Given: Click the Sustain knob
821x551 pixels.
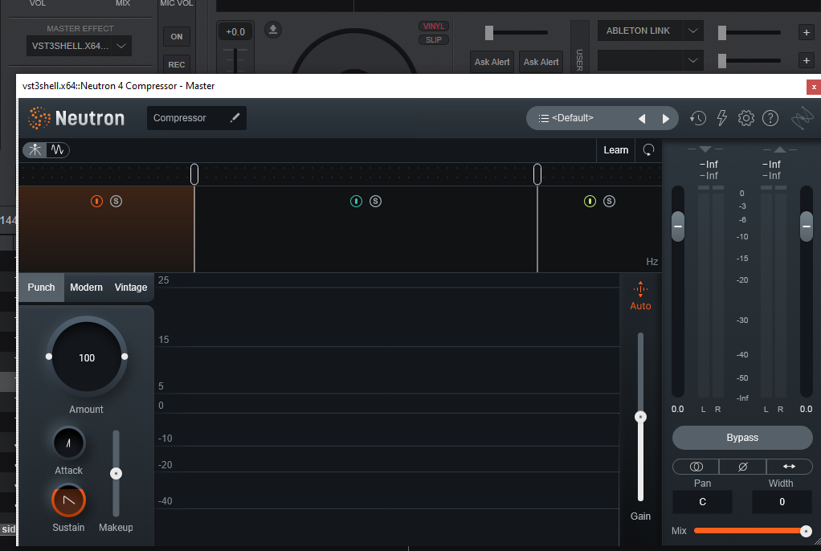Looking at the screenshot, I should click(68, 500).
